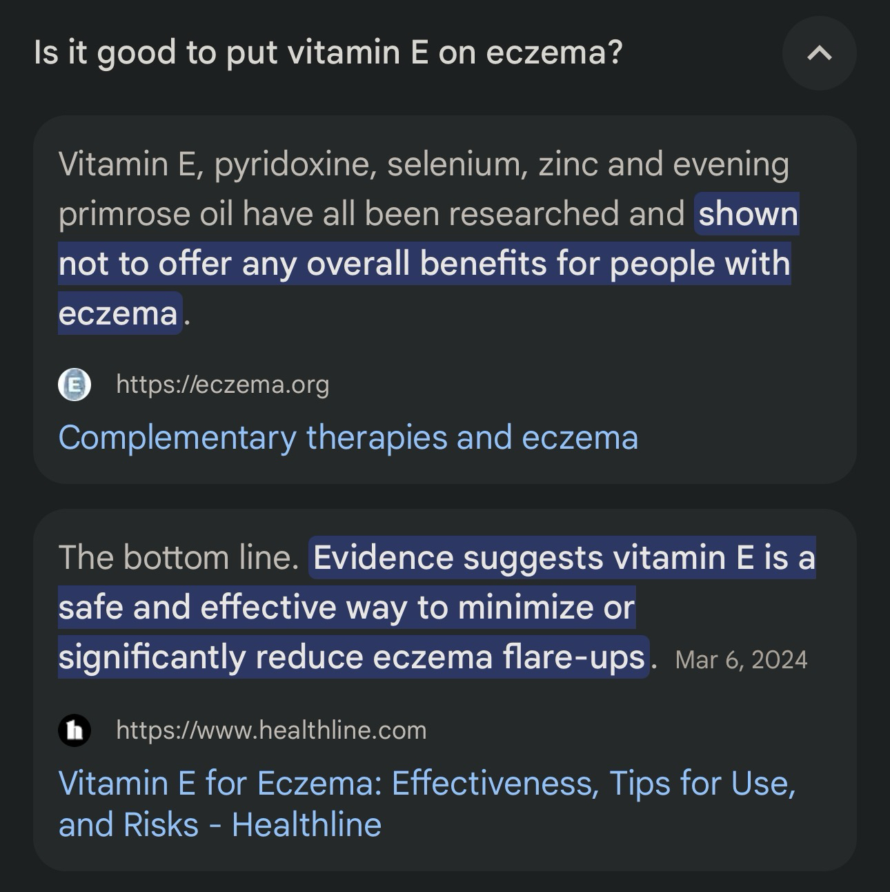The image size is (890, 892).
Task: Open "Complementary therapies and eczema" link
Action: click(x=348, y=438)
